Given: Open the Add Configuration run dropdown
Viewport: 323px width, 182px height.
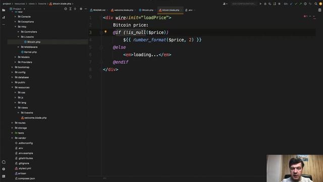Looking at the screenshot, I should [243, 4].
